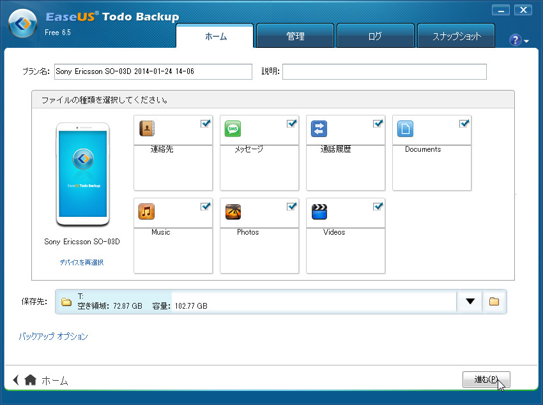Select the Videos backup icon
This screenshot has width=543, height=405.
318,211
